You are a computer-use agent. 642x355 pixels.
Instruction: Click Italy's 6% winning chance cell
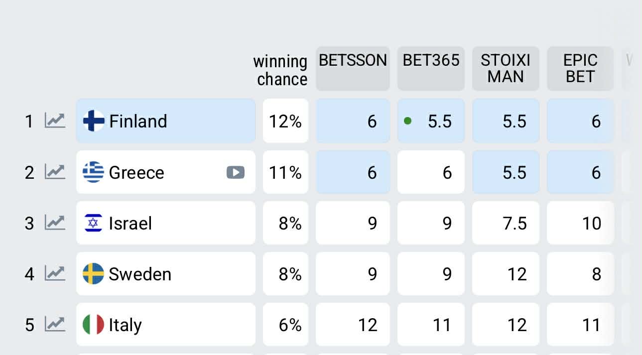(285, 325)
